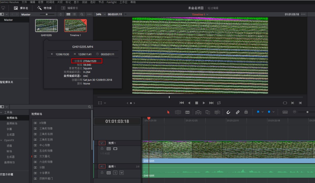Go to last frame of timeline
The width and height of the screenshot is (315, 183).
(x=211, y=103)
